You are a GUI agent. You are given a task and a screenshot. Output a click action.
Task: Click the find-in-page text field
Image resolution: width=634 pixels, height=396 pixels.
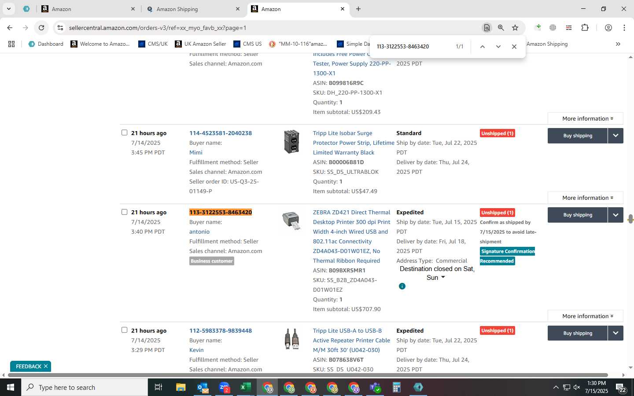pos(413,47)
